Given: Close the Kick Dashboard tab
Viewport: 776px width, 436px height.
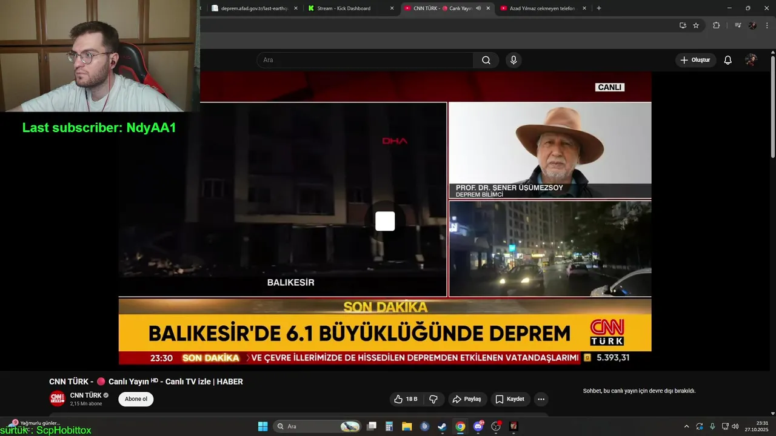Looking at the screenshot, I should [392, 8].
